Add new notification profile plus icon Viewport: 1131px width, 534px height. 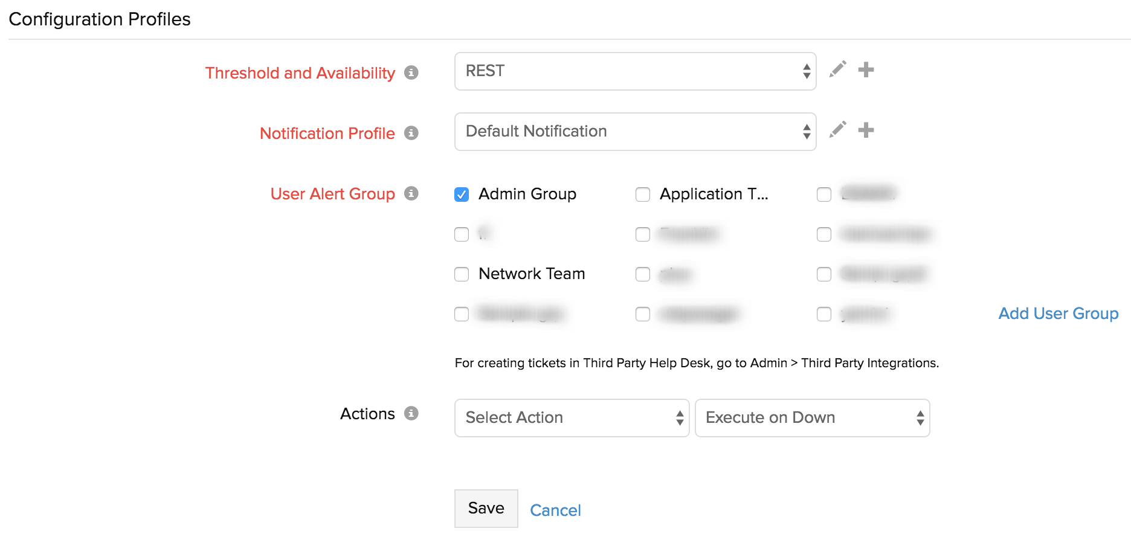[x=866, y=130]
